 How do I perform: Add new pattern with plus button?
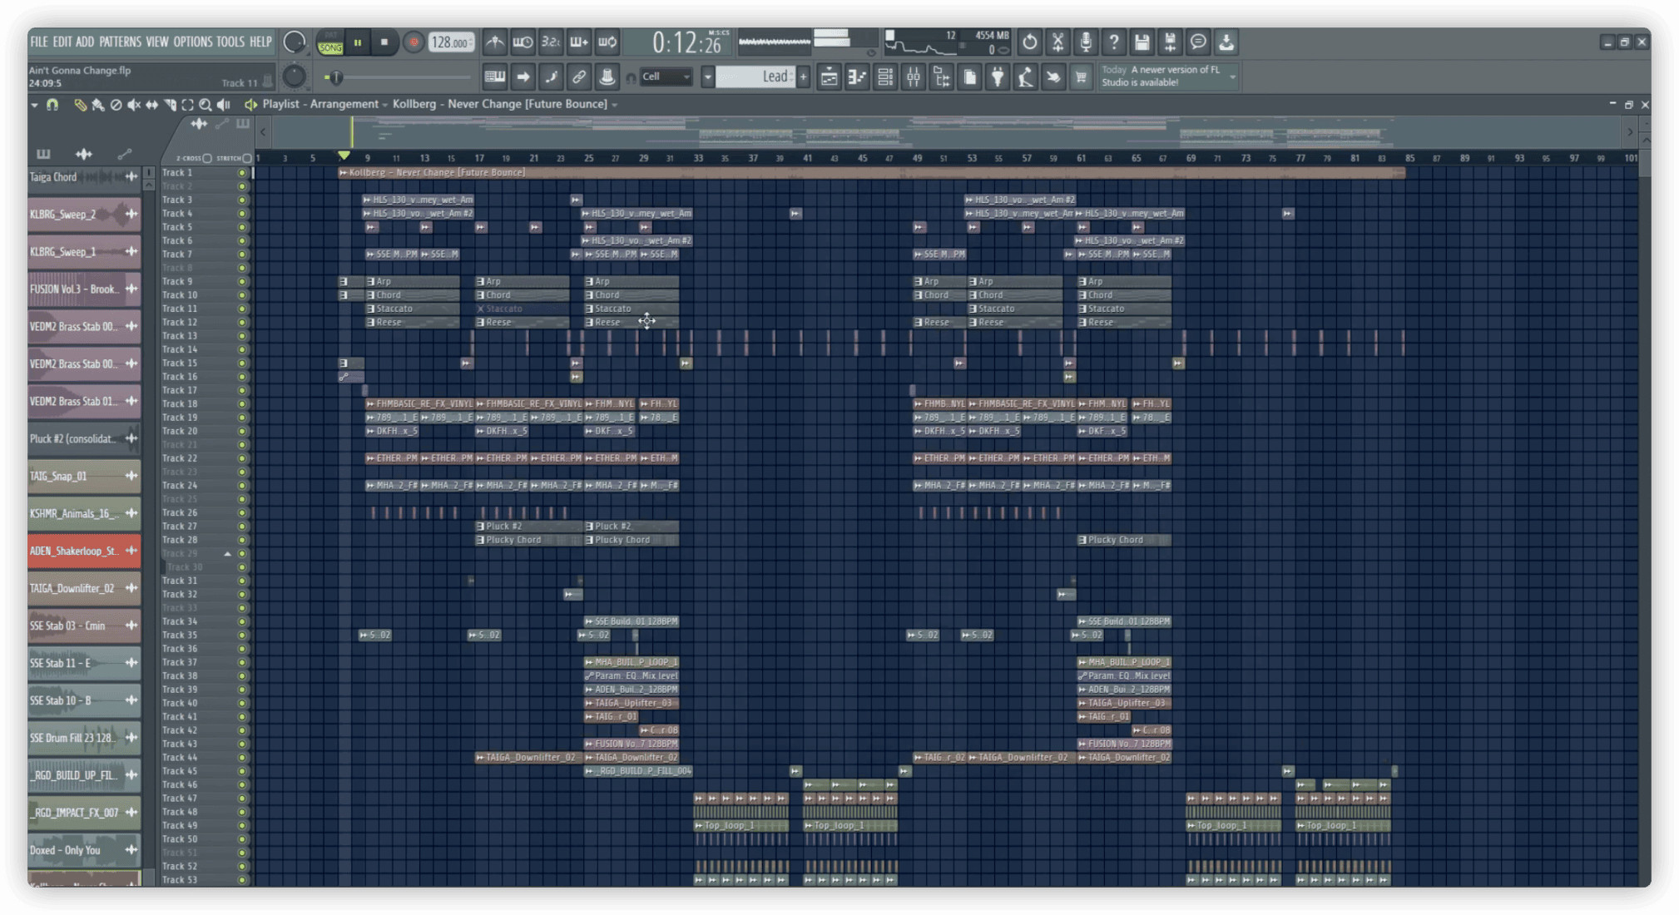[803, 77]
